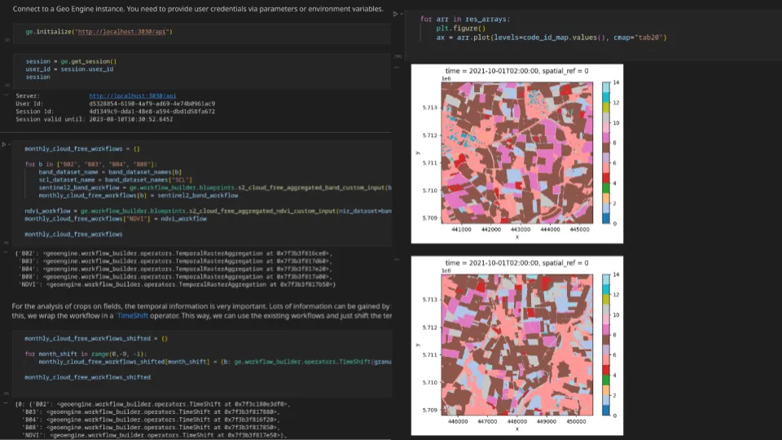Open output actions beside the Server session output
Screen dimensions: 782x440
[x=6, y=95]
